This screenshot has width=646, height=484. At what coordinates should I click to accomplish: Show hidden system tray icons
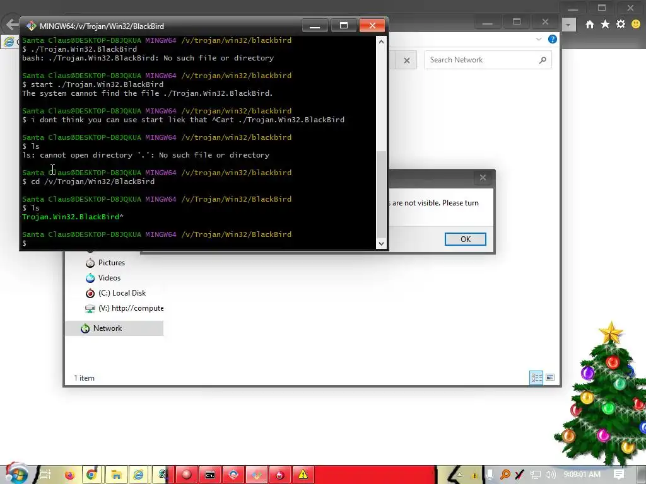click(x=459, y=475)
